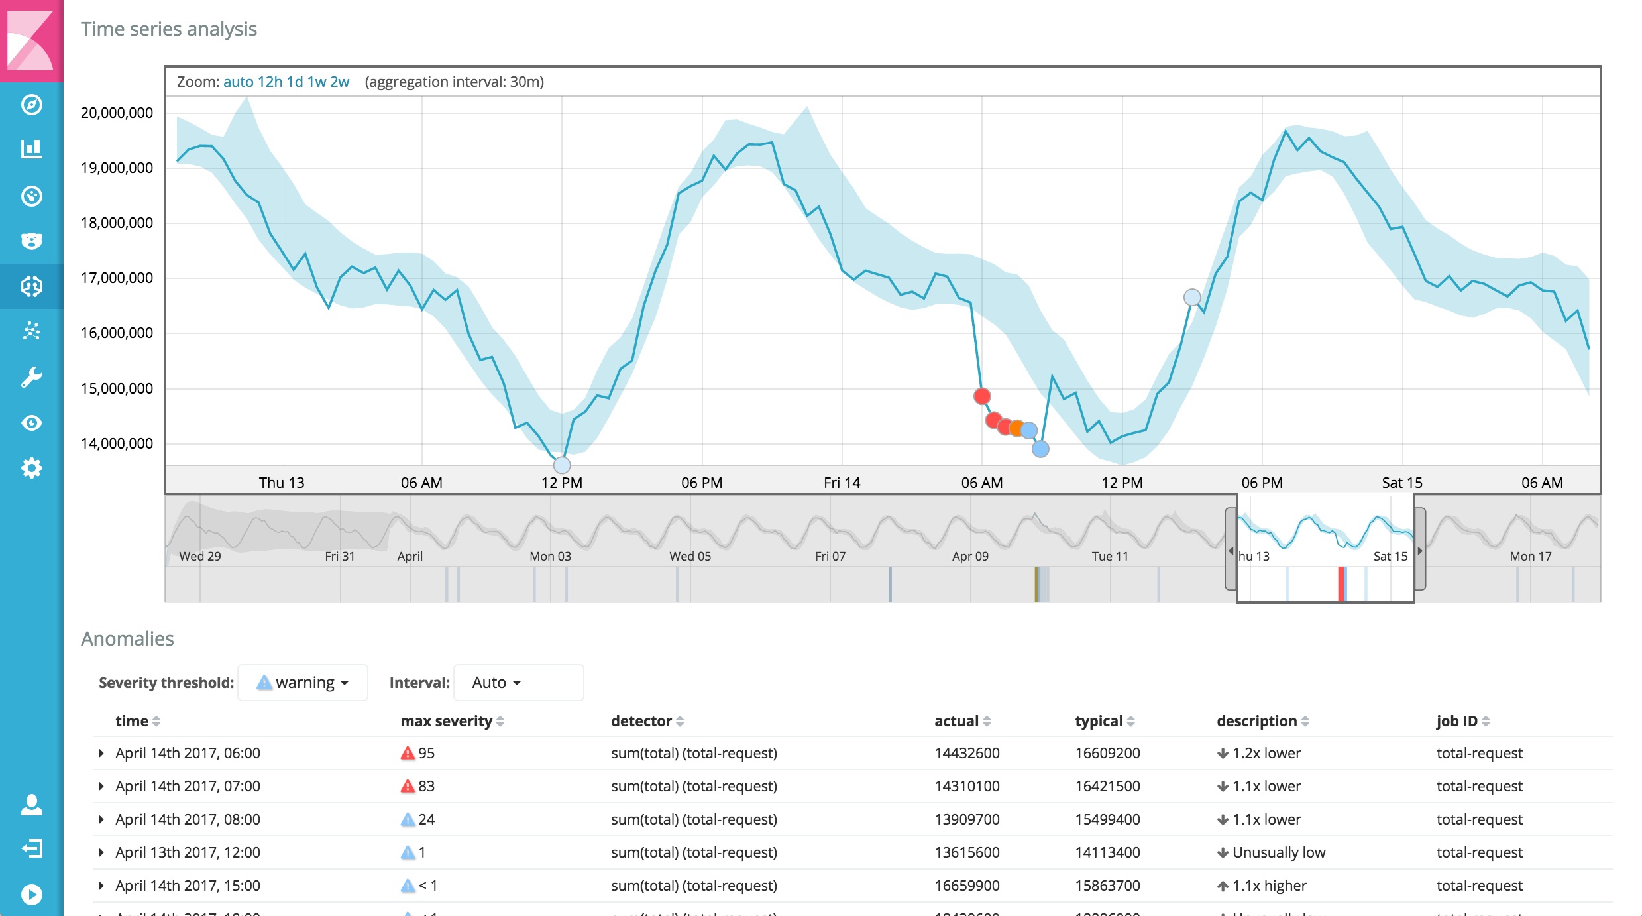1642x916 pixels.
Task: Open Visualize bar chart icon
Action: click(31, 148)
